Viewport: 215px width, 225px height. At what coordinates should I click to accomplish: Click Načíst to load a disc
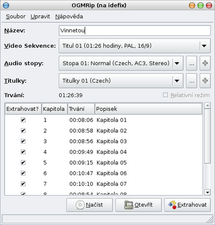point(90,205)
